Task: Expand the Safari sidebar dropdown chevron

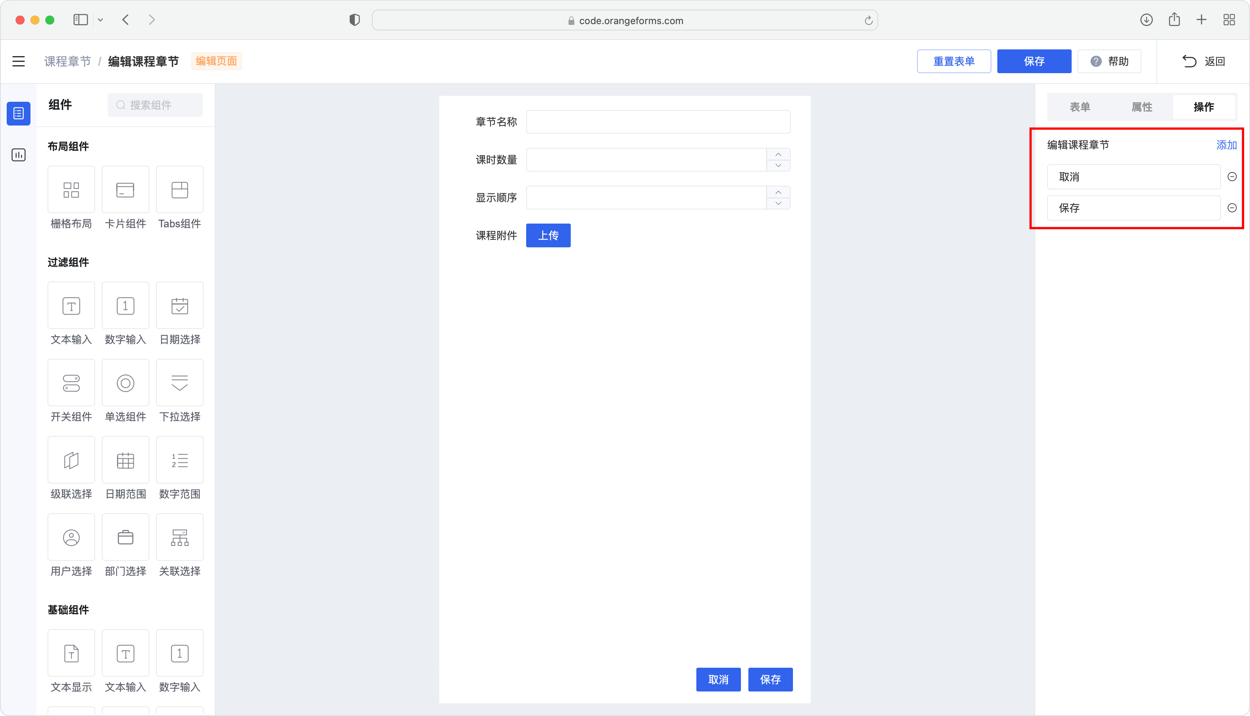Action: tap(100, 20)
